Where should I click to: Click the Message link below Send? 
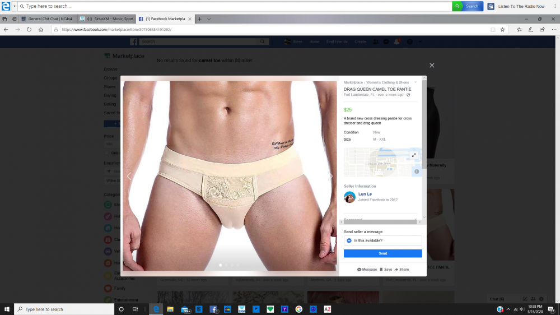coord(367,270)
